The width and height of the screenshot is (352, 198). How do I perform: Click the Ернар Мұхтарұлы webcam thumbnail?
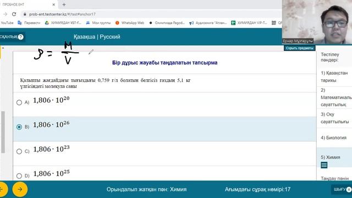tap(317, 22)
